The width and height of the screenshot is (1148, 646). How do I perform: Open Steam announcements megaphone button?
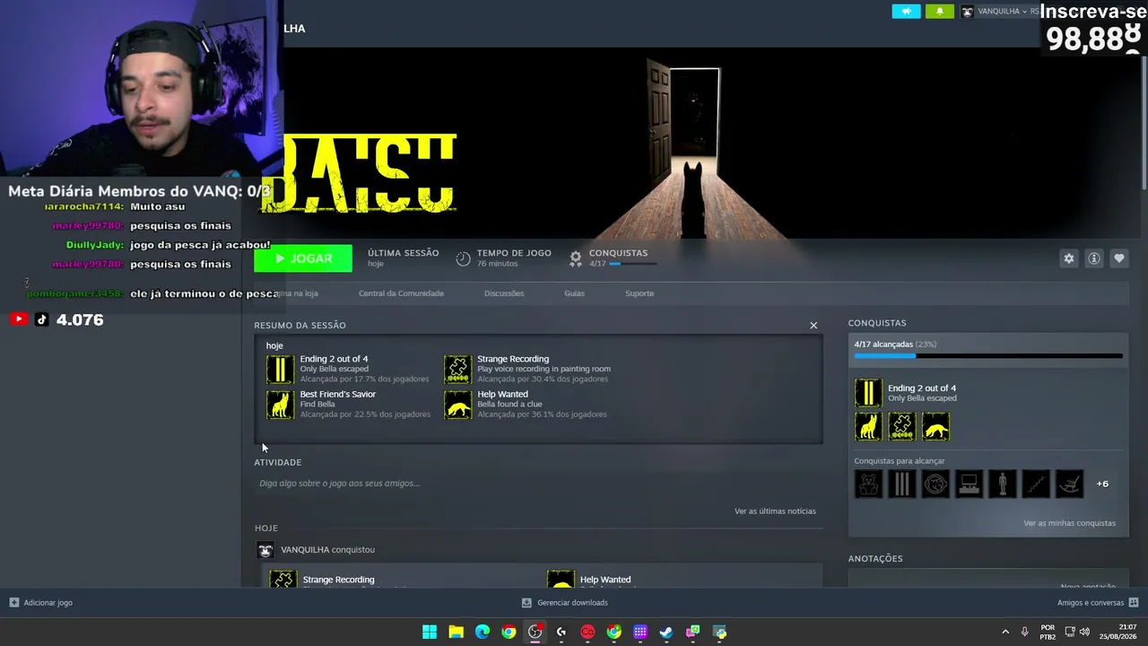[x=906, y=12]
